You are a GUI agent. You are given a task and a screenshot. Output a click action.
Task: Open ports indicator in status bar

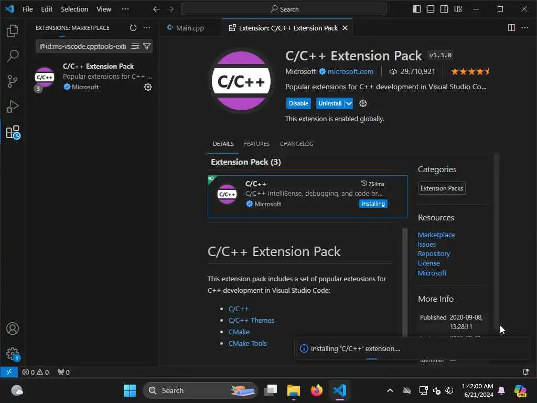click(63, 372)
